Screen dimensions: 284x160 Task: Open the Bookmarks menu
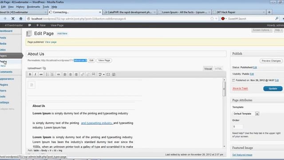point(34,7)
